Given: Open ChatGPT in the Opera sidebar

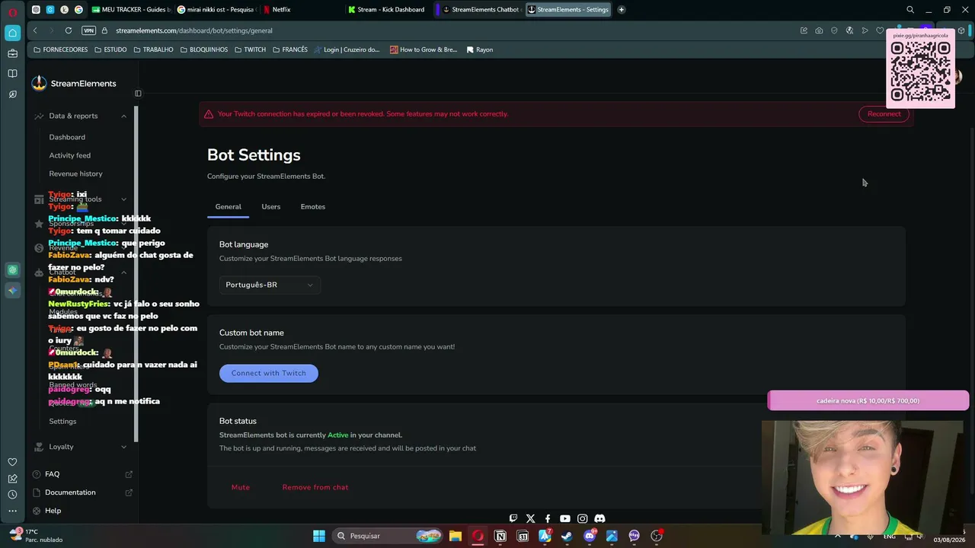Looking at the screenshot, I should tap(12, 269).
